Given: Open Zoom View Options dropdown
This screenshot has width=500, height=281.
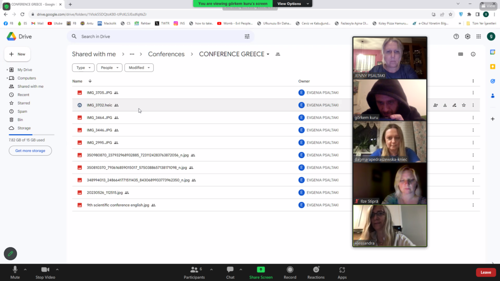Looking at the screenshot, I should coord(292,3).
